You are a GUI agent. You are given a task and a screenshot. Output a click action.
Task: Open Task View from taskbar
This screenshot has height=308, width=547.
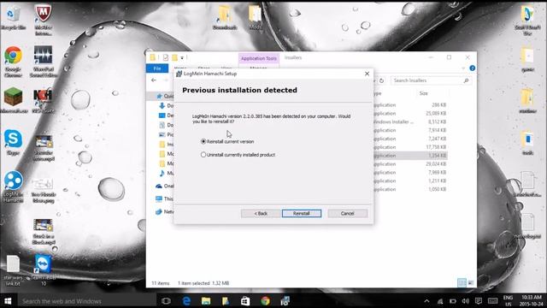[x=166, y=300]
